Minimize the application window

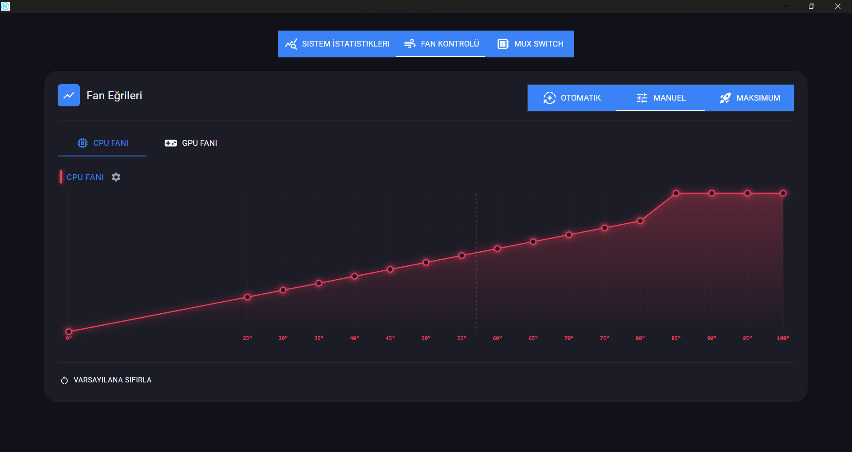(x=786, y=6)
